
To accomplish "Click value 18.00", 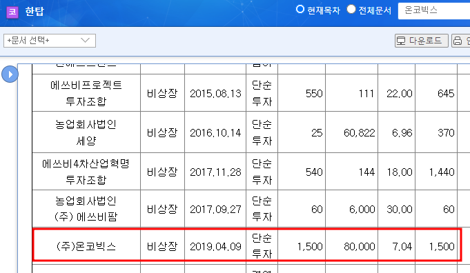I will 400,172.
